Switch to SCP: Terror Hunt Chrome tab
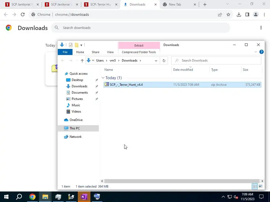The image size is (270, 202). 101,4
